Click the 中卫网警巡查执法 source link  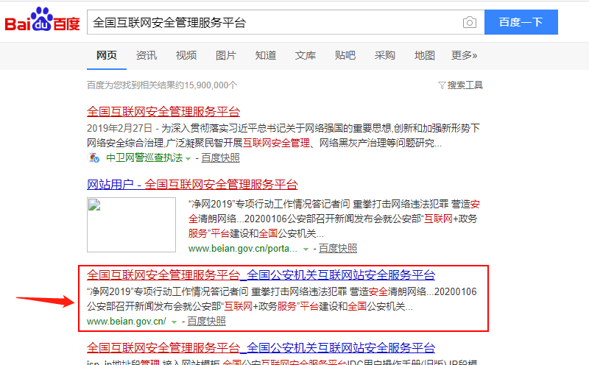click(144, 157)
